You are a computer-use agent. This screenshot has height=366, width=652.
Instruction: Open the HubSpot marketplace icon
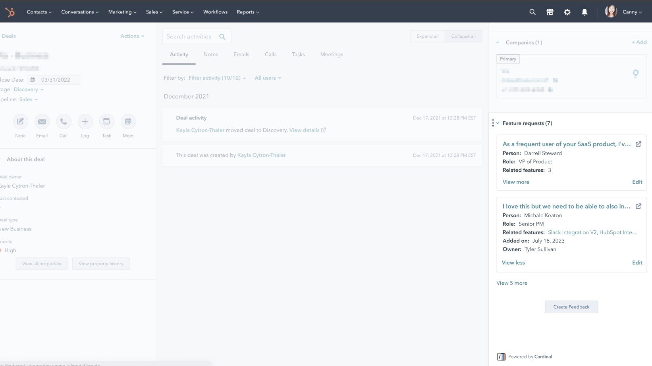(x=550, y=12)
